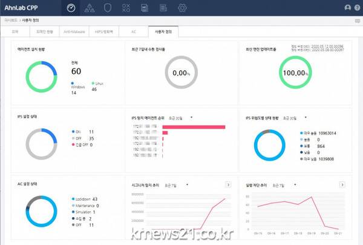The height and width of the screenshot is (245, 363).
Task: Open period dropdown for IPS 탐지 에이전트 순위
Action: coord(192,117)
